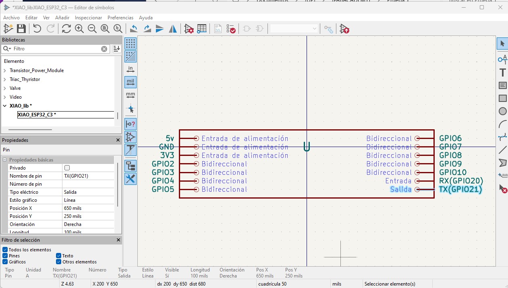Image resolution: width=508 pixels, height=288 pixels.
Task: Select the Add Text tool
Action: coord(502,73)
